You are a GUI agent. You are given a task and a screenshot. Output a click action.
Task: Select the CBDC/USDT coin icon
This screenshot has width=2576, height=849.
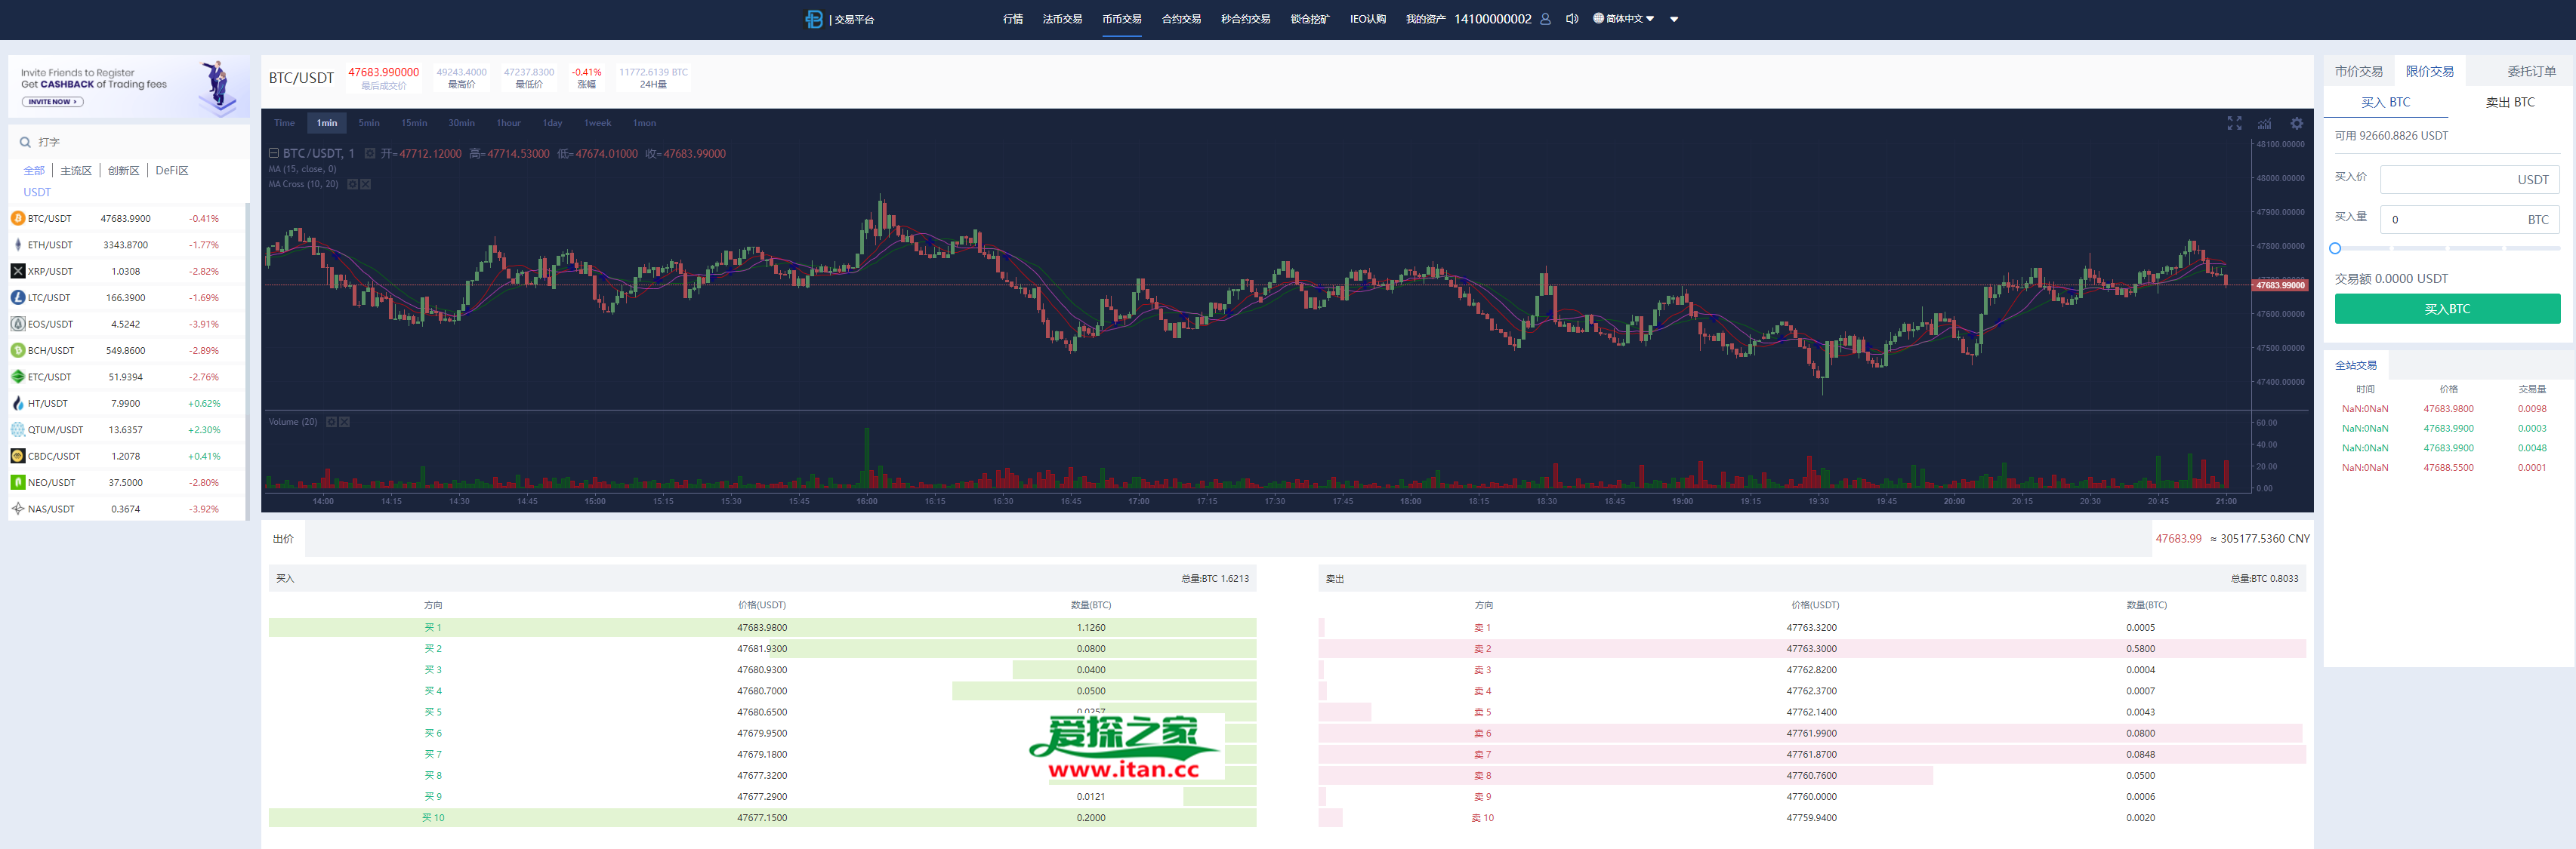[x=18, y=456]
